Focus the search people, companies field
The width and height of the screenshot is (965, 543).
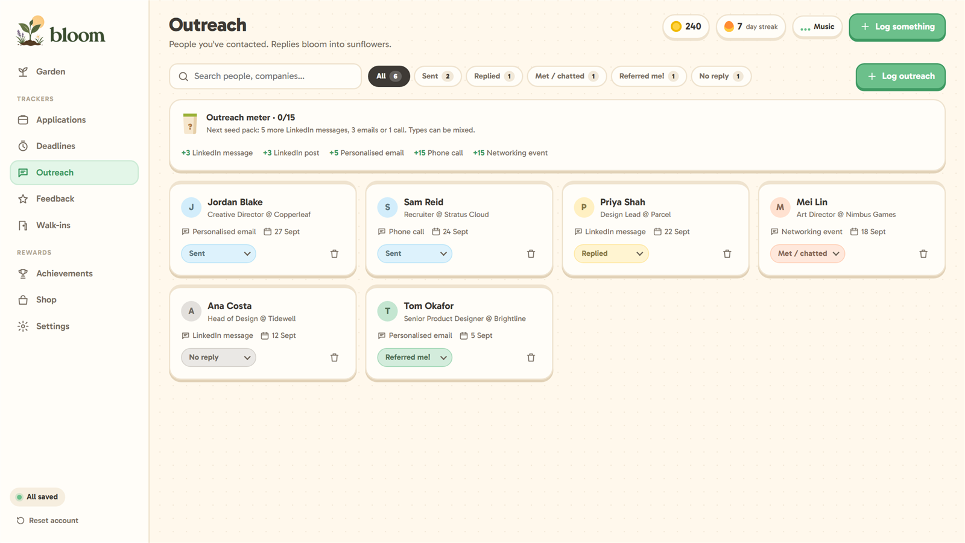point(265,77)
